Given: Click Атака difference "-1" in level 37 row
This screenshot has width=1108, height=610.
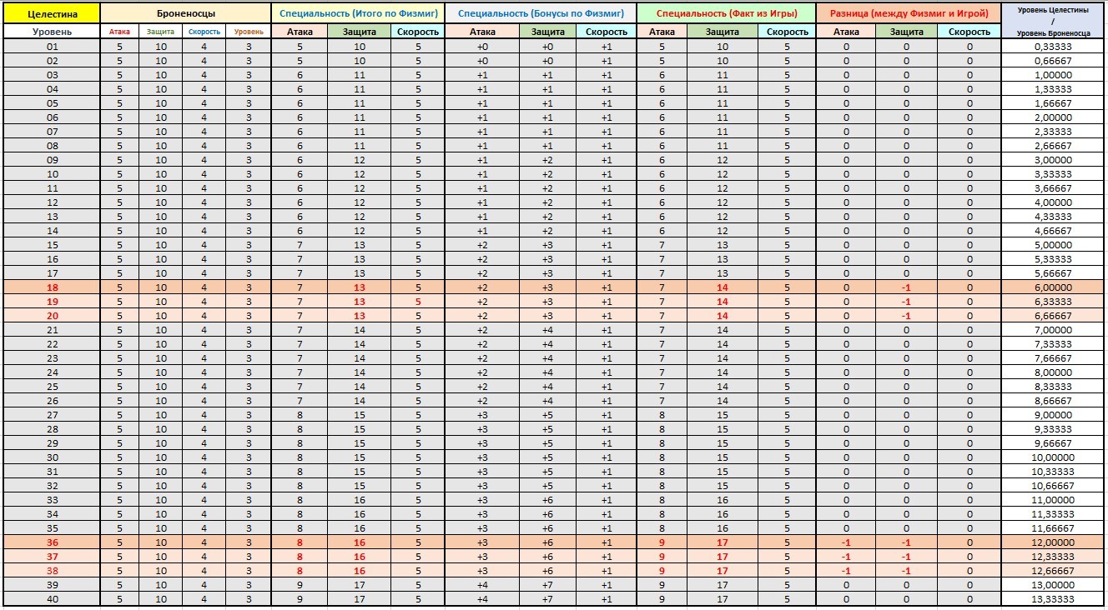Looking at the screenshot, I should pos(846,557).
